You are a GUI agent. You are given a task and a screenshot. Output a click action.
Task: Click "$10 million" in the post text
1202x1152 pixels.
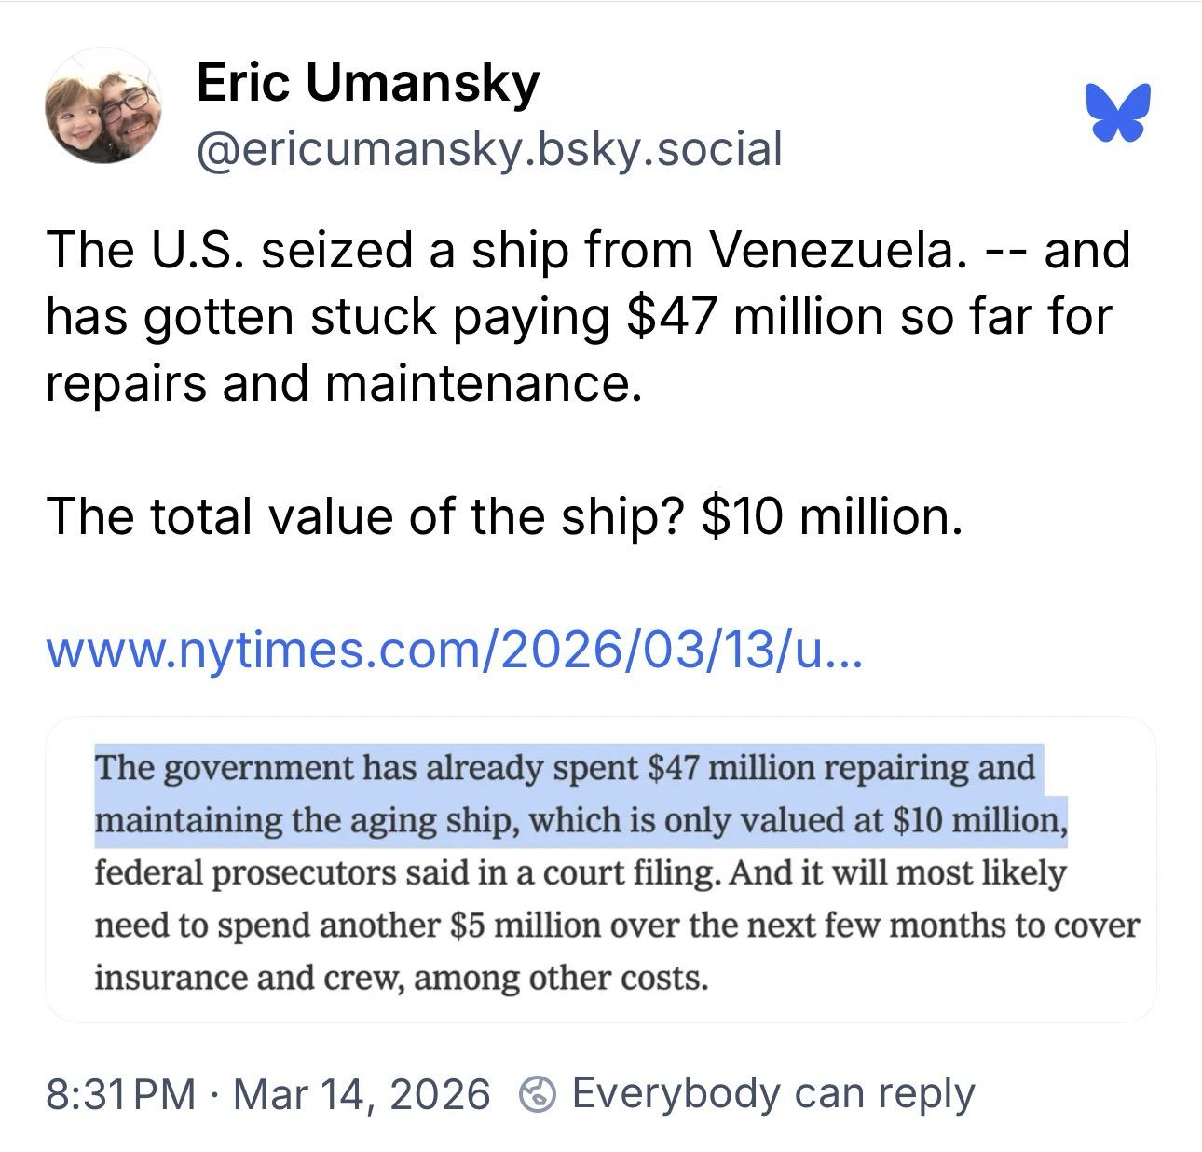[830, 515]
